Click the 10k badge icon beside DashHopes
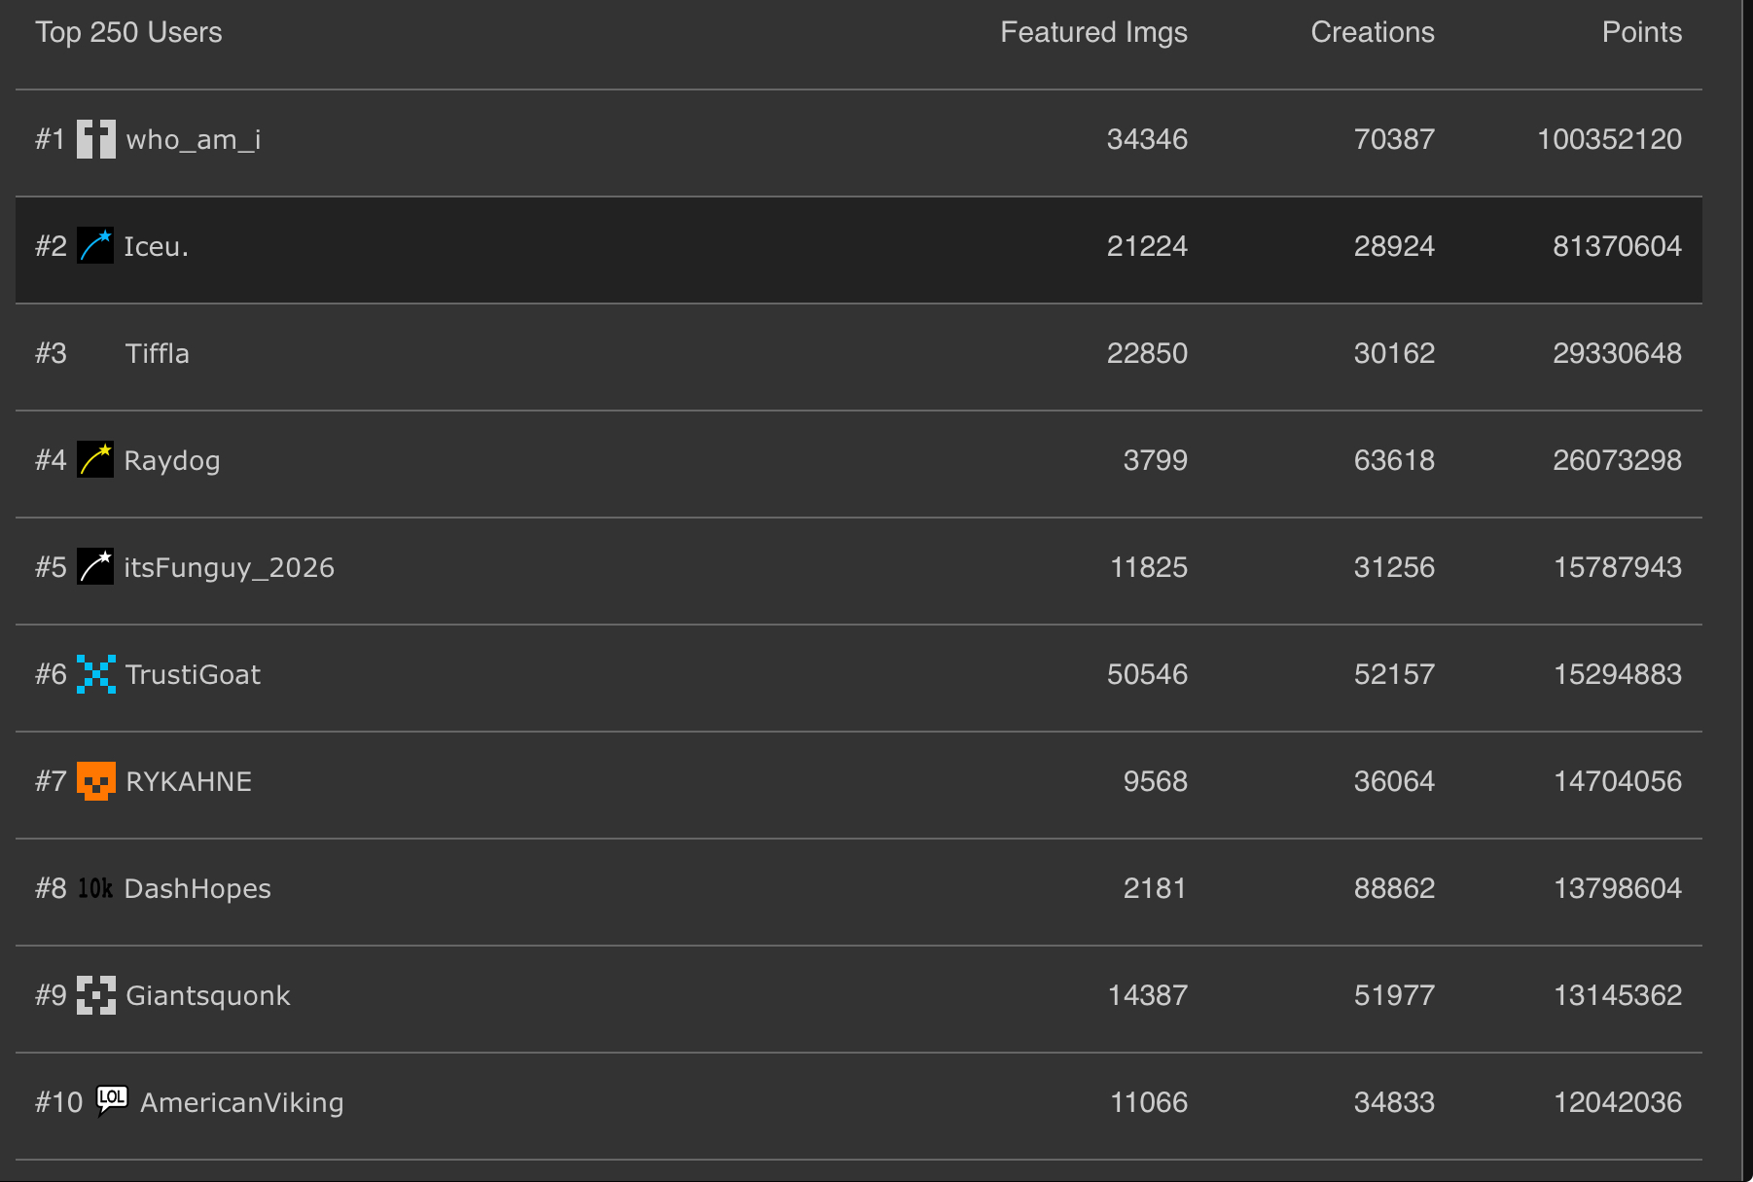This screenshot has width=1753, height=1182. point(95,888)
